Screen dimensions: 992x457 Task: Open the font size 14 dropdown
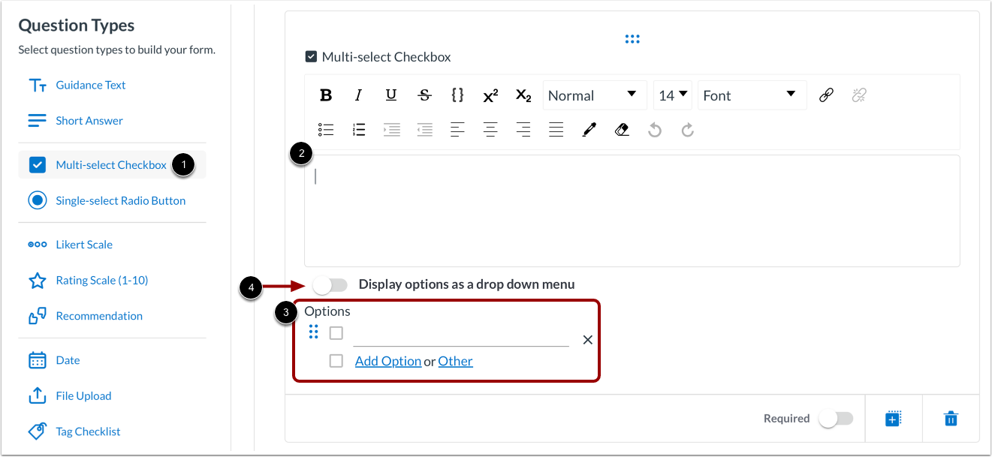click(672, 95)
